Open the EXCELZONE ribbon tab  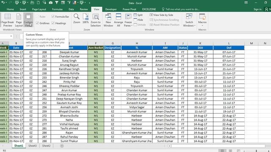click(149, 9)
